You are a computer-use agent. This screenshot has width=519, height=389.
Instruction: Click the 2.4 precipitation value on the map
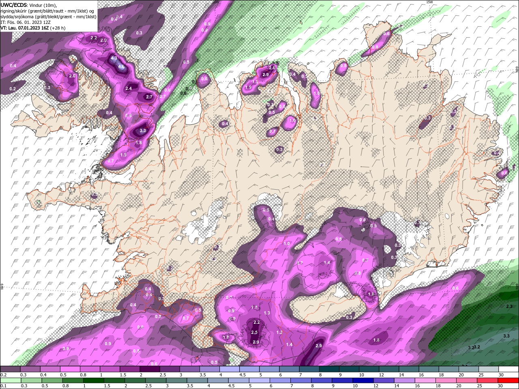[129, 88]
